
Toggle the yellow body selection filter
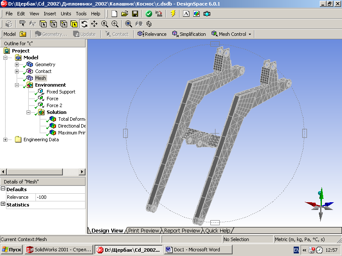pos(74,24)
